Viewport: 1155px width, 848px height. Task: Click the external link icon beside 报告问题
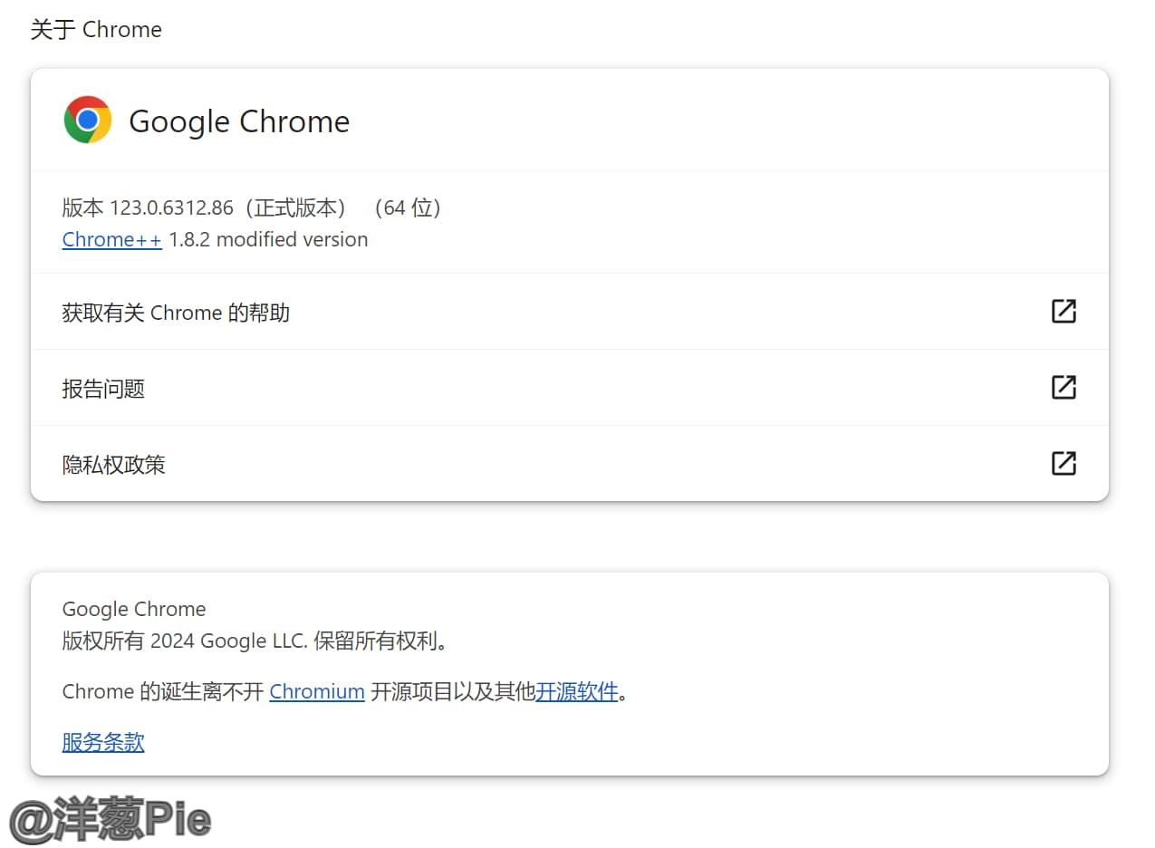coord(1064,388)
